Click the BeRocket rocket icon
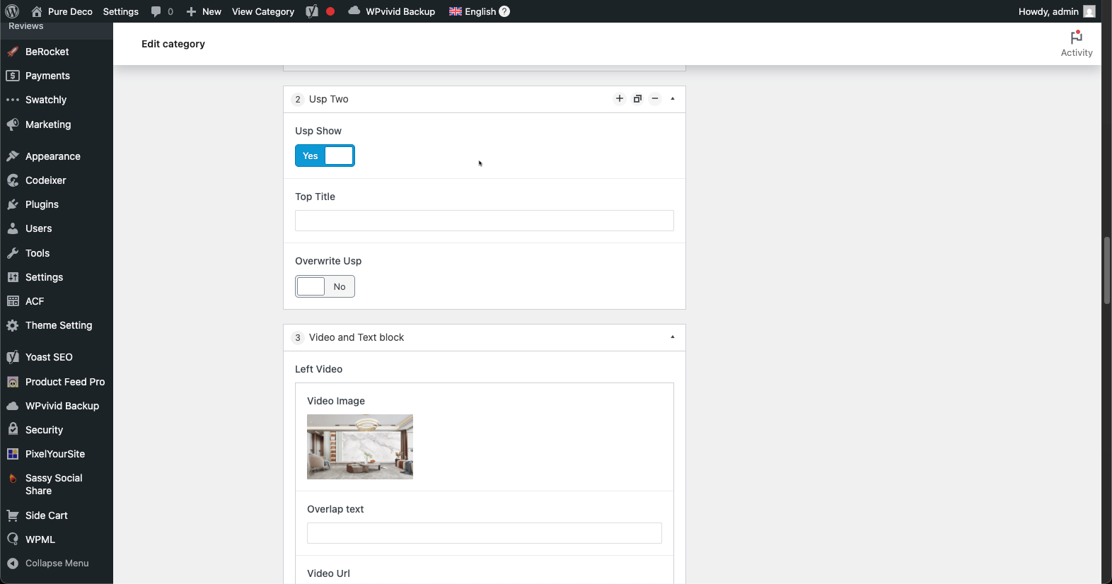1112x584 pixels. coord(13,52)
